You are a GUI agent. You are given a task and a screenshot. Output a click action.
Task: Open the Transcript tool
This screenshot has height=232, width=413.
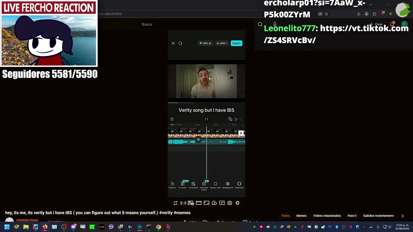point(193,185)
